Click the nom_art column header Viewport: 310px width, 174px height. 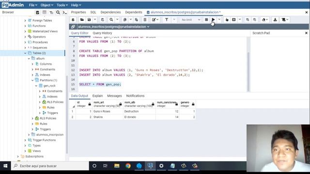pos(108,104)
